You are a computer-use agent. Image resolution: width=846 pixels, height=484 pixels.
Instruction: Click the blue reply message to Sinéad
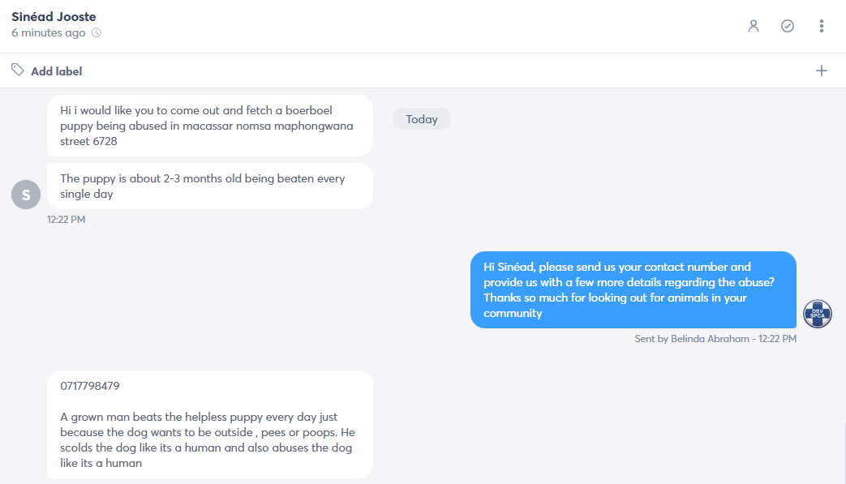point(633,290)
